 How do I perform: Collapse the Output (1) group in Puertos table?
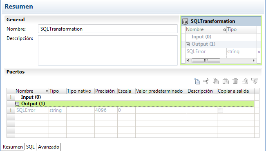point(17,104)
